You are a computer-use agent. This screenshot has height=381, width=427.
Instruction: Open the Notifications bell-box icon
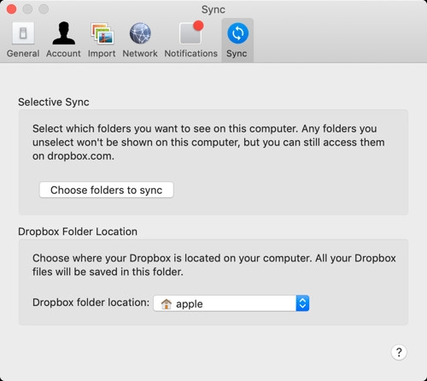[190, 33]
